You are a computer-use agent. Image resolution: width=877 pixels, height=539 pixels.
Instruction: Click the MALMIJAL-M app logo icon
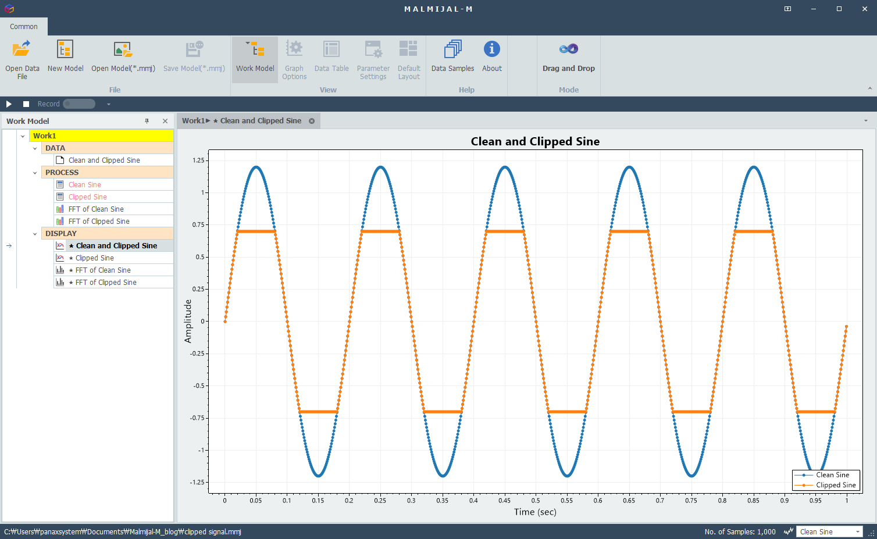(9, 9)
